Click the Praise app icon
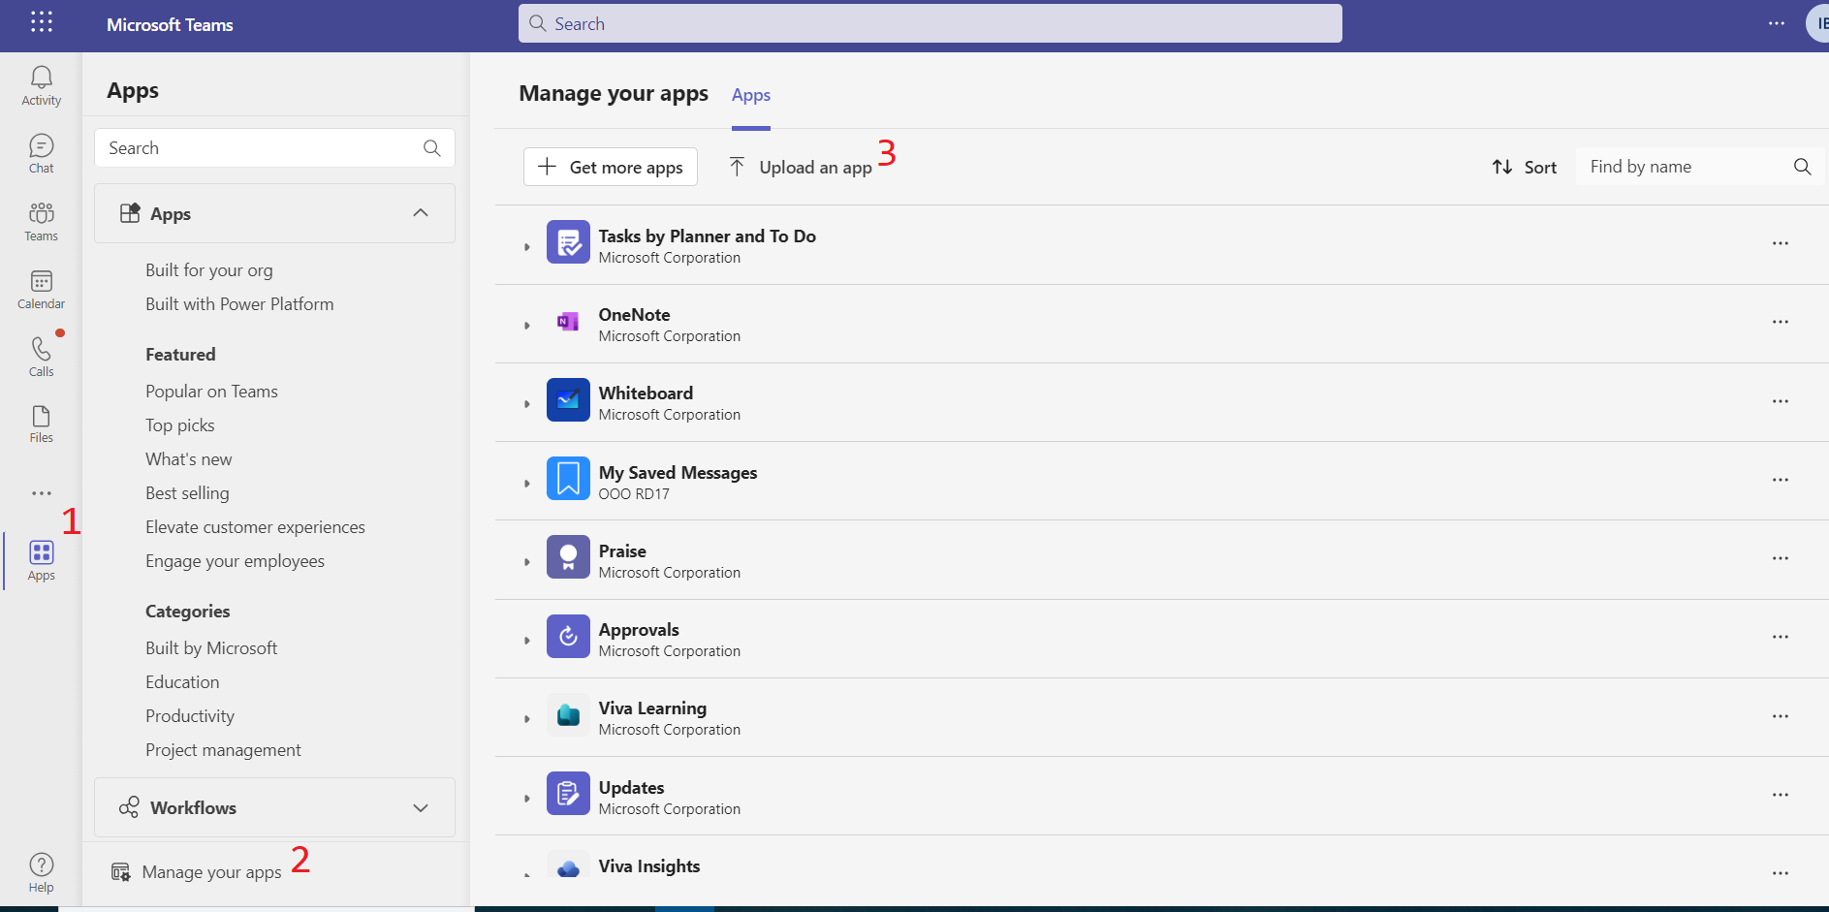Screen dimensions: 1829x912 click(x=568, y=557)
